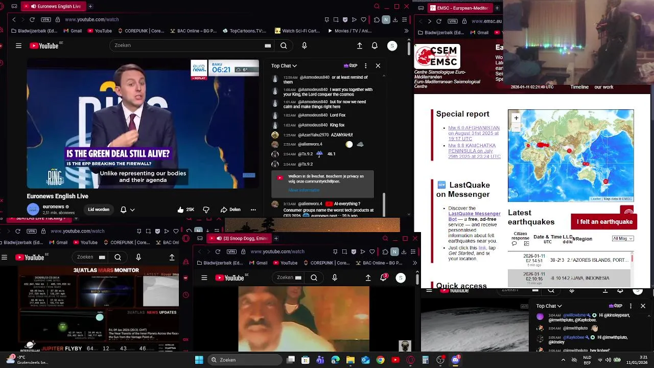654x368 pixels.
Task: Click page scrollbar in Snoop Dogg window
Action: point(416,279)
